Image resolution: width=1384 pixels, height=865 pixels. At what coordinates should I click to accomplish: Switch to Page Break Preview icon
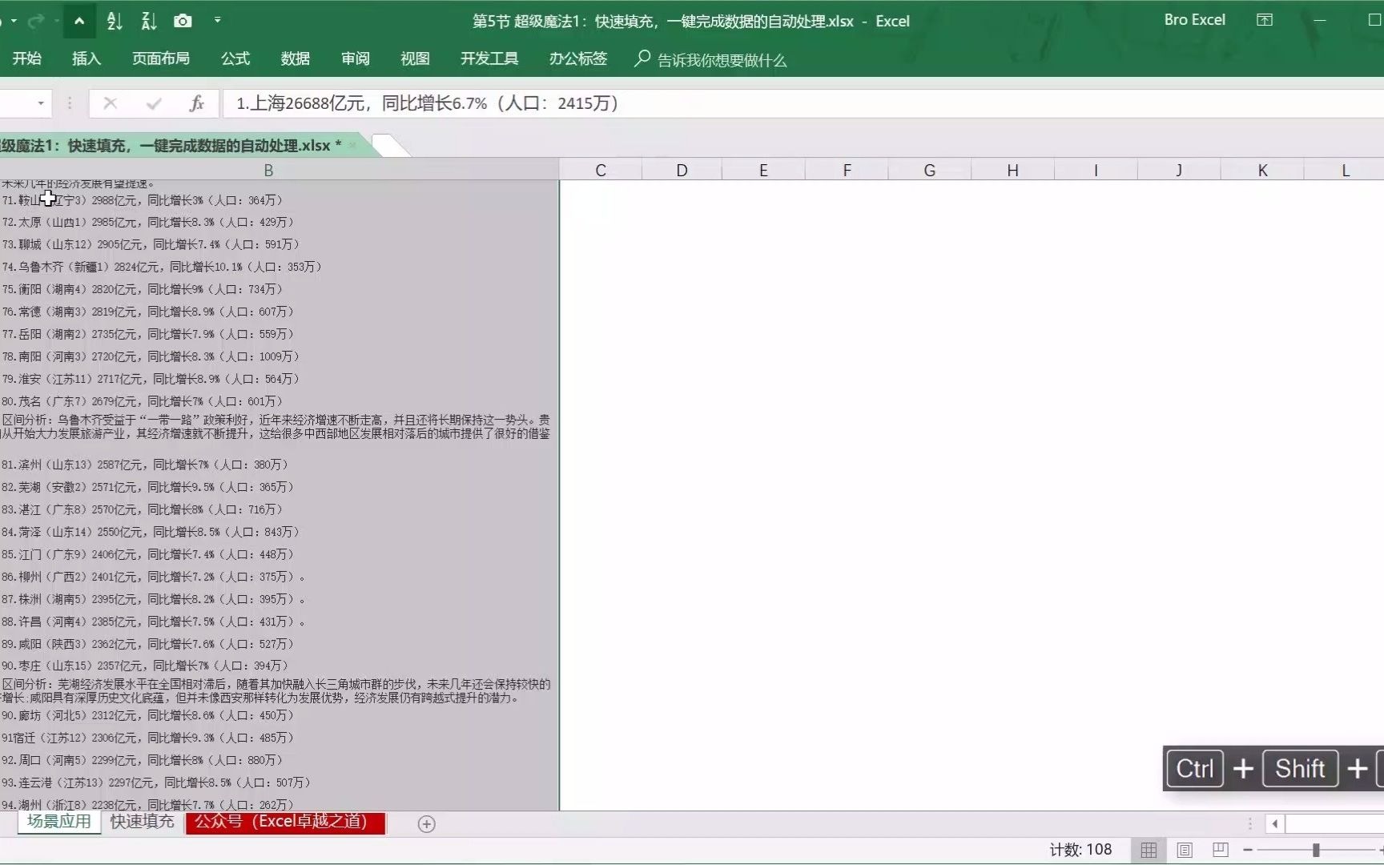pos(1221,850)
